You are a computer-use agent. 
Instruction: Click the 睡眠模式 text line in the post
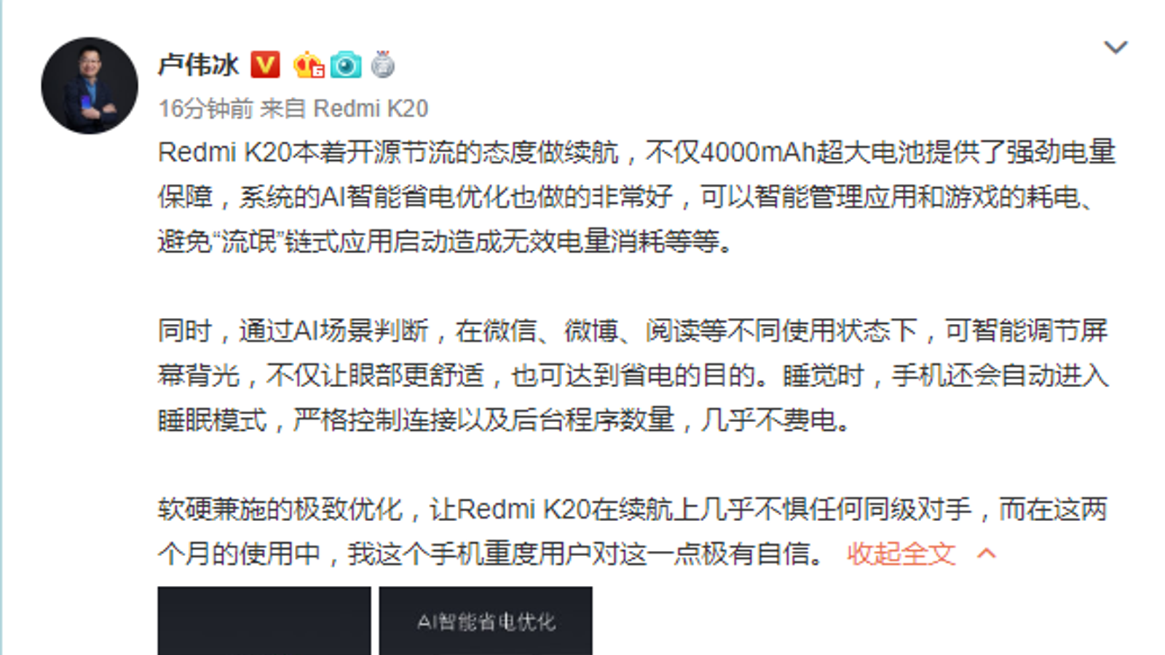(x=504, y=420)
